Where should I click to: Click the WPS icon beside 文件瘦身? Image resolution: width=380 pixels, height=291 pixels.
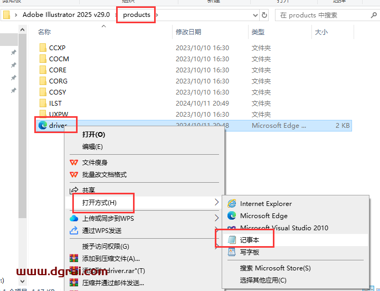click(74, 163)
